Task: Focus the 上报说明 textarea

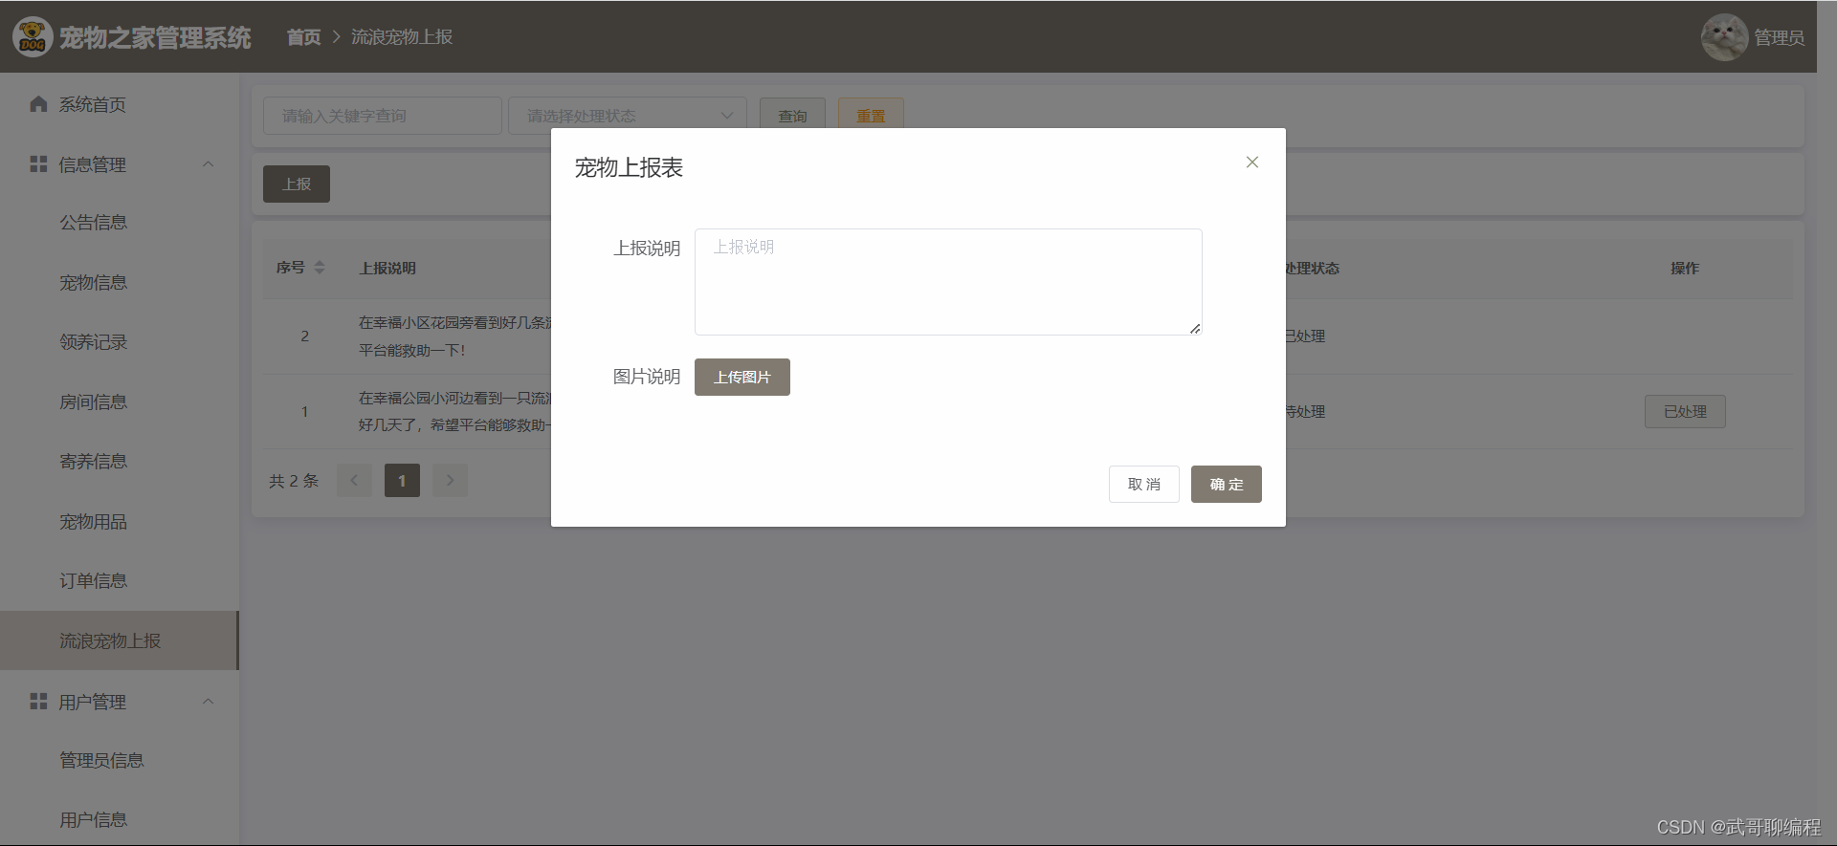Action: 948,282
